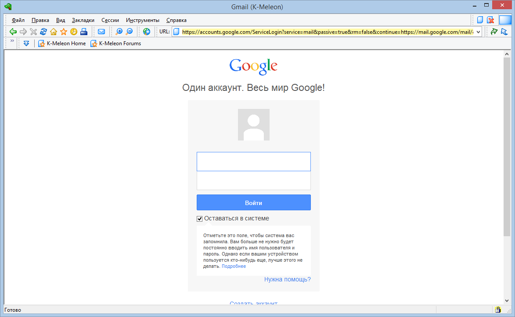Close tab with red X page icon
Image resolution: width=515 pixels, height=317 pixels.
click(x=491, y=20)
